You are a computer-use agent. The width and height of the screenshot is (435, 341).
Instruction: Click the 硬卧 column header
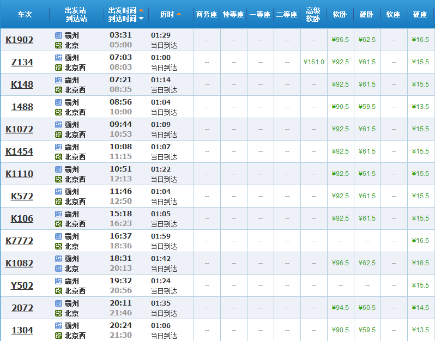366,14
